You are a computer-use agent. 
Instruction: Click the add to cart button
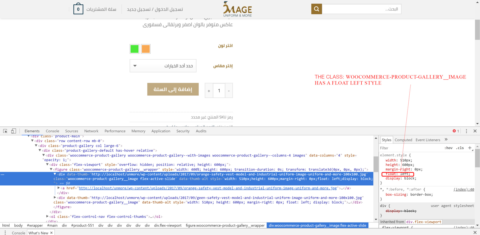pos(173,89)
